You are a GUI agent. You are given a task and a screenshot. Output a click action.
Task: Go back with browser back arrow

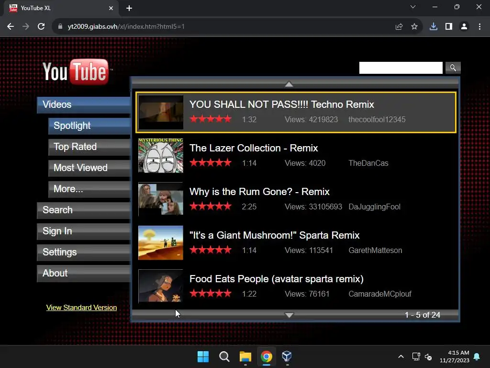point(11,27)
